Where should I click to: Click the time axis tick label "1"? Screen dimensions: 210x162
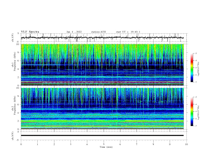tap(37, 144)
